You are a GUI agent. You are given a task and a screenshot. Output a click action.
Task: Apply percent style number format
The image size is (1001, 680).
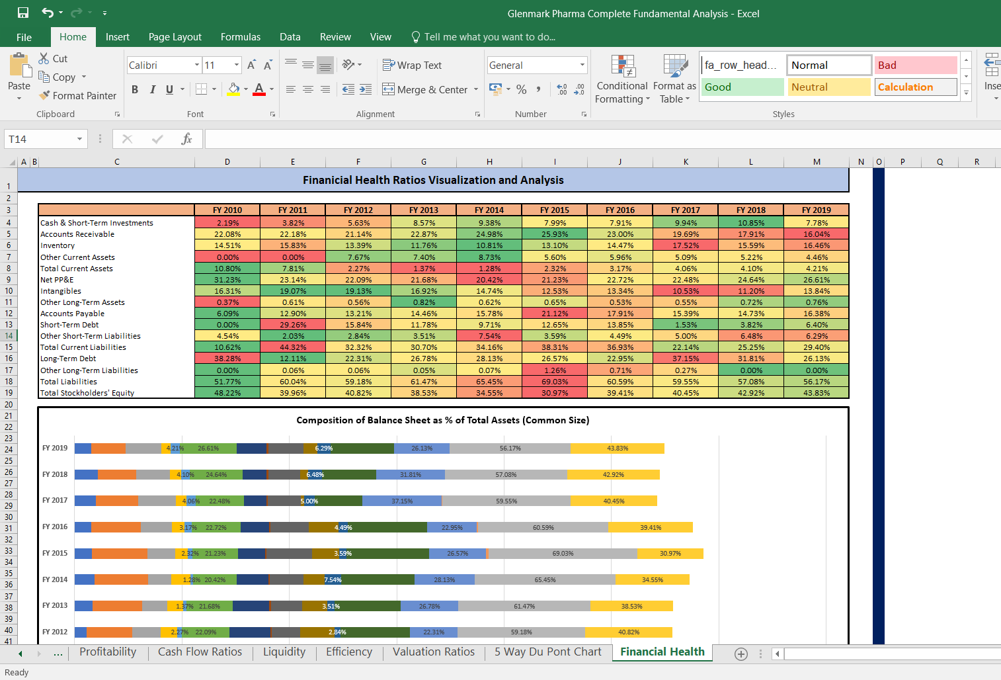(522, 89)
